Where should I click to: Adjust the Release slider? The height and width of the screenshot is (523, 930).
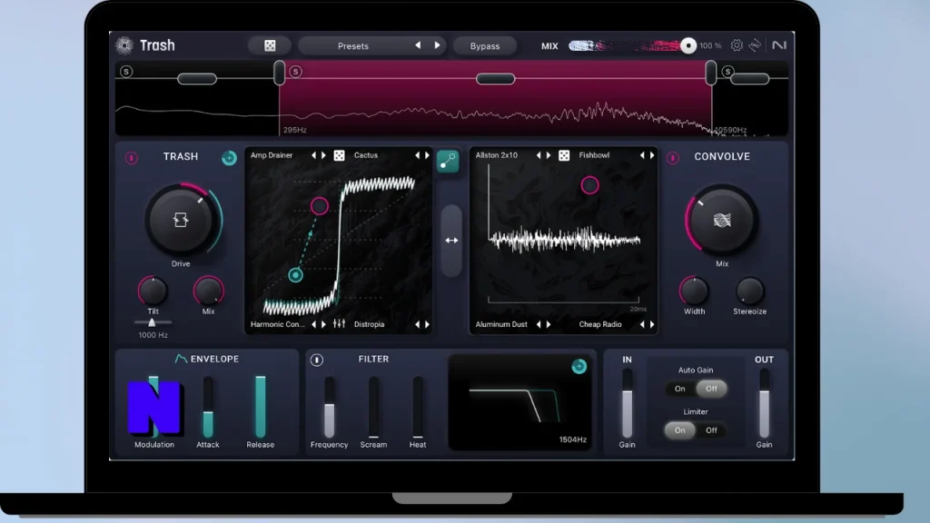pyautogui.click(x=261, y=408)
